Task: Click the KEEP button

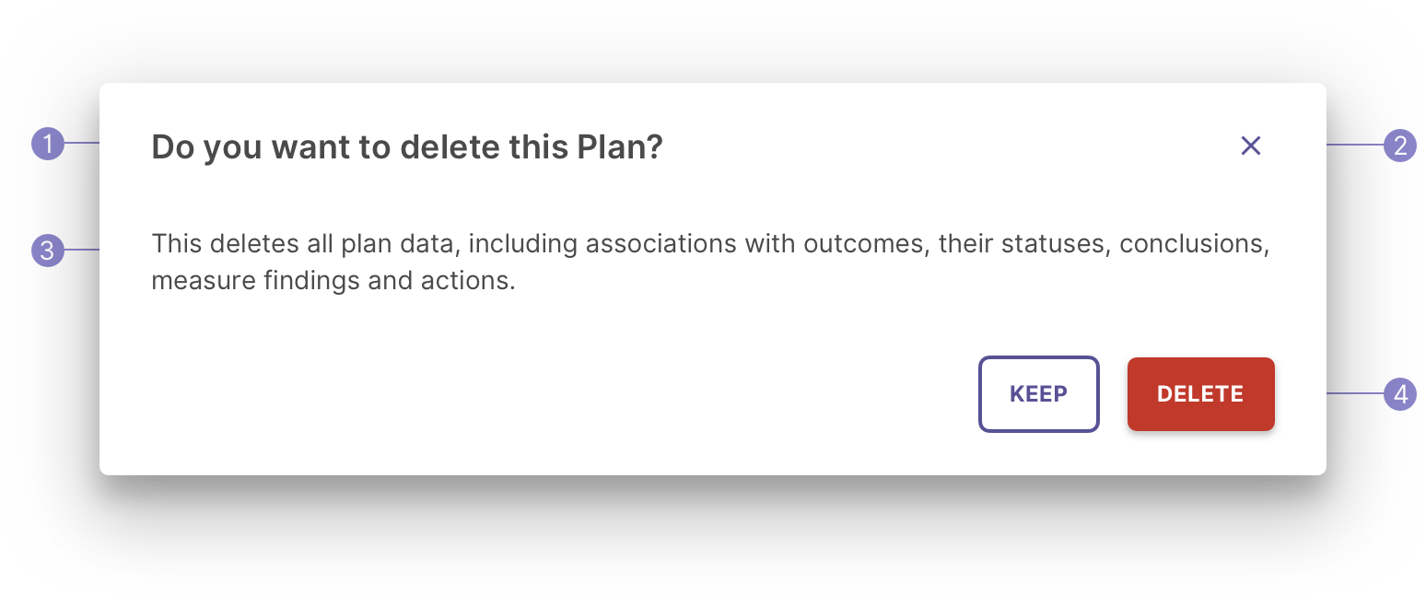Action: pos(1038,394)
